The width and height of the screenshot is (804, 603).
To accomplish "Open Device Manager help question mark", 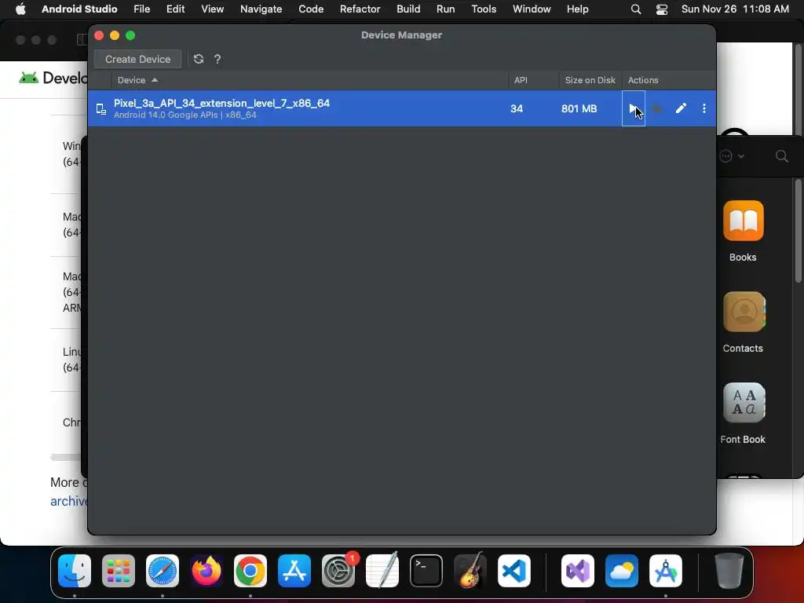I will (x=217, y=59).
